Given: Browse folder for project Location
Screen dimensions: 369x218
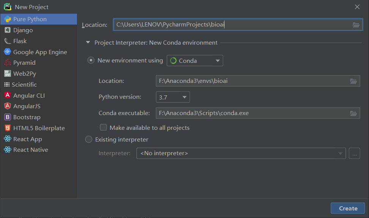Looking at the screenshot, I should (x=356, y=25).
